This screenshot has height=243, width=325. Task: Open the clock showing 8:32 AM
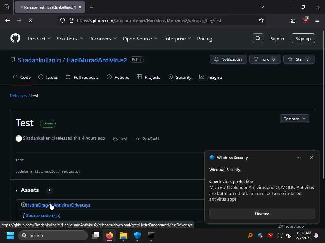303,235
